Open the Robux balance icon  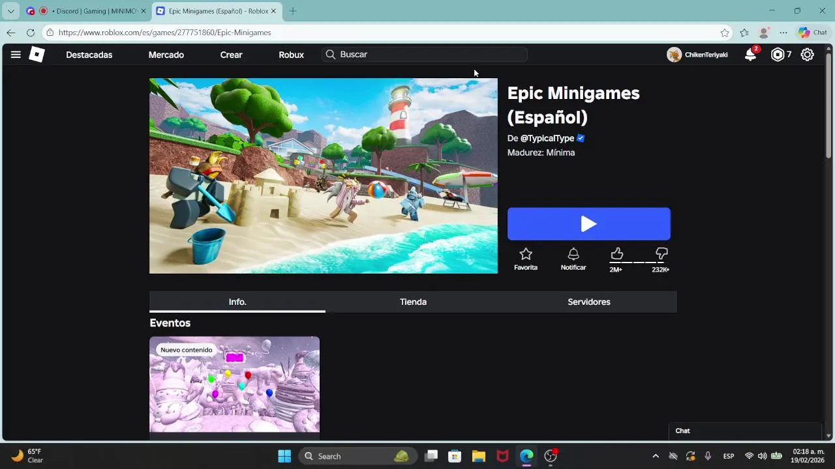pyautogui.click(x=777, y=55)
